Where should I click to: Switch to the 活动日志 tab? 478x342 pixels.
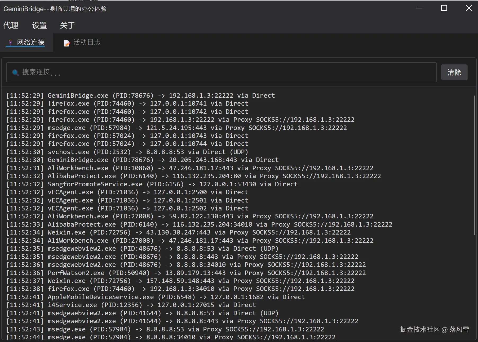[82, 42]
